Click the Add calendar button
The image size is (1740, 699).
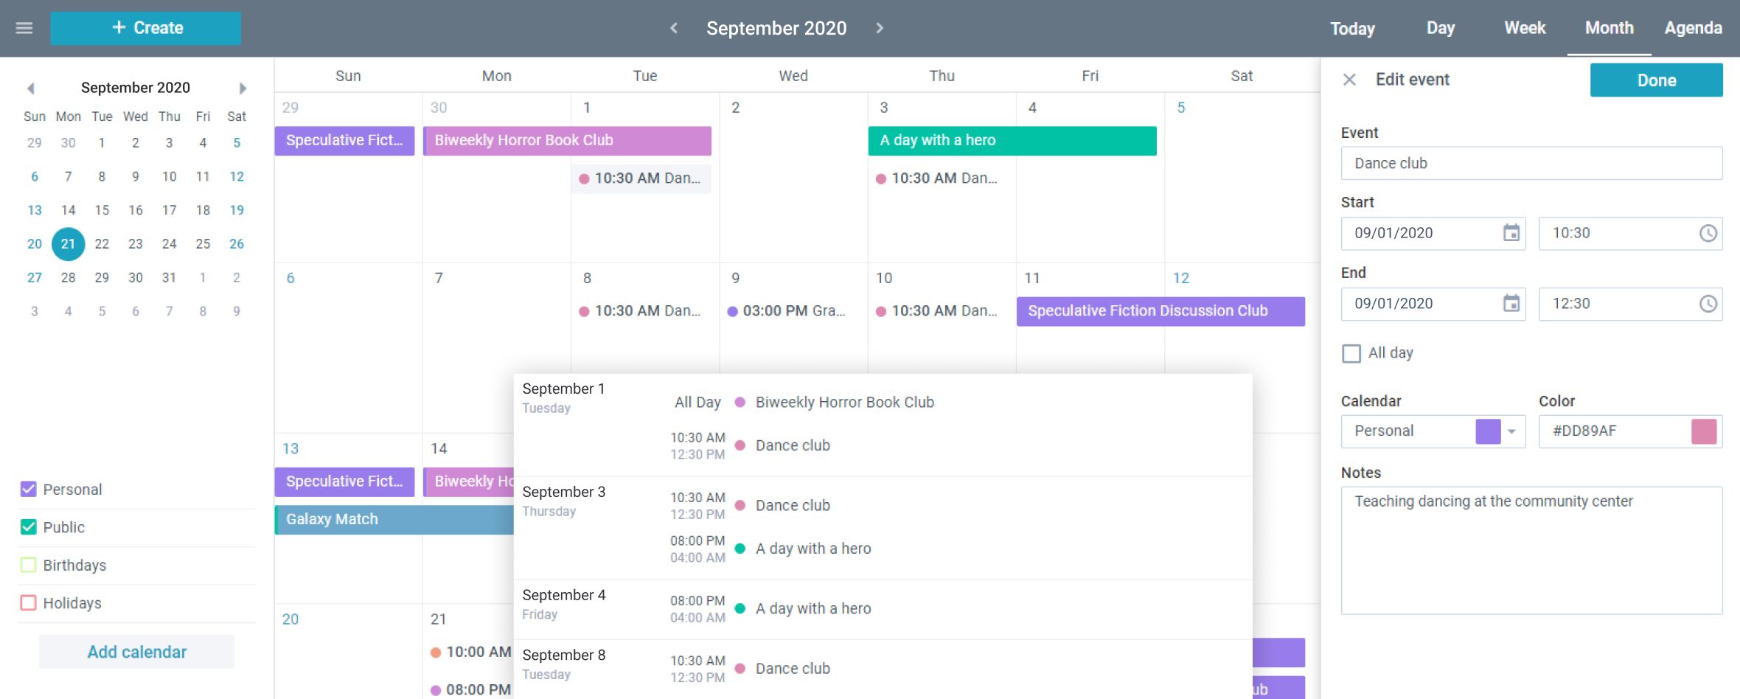(x=136, y=651)
